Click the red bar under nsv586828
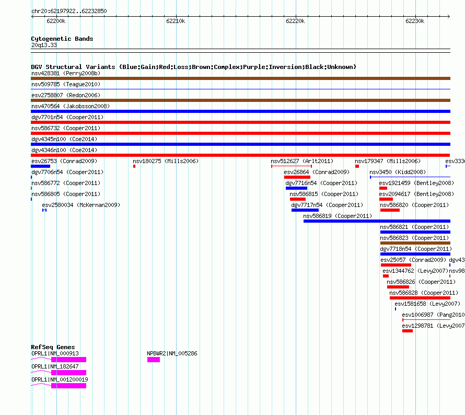The width and height of the screenshot is (465, 415). tap(420, 298)
